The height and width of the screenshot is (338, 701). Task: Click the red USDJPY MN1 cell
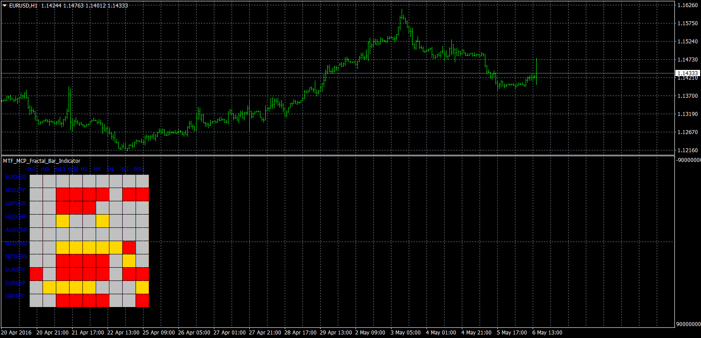(143, 194)
